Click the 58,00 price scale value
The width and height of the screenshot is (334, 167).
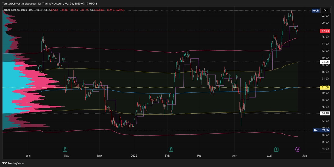click(x=325, y=135)
